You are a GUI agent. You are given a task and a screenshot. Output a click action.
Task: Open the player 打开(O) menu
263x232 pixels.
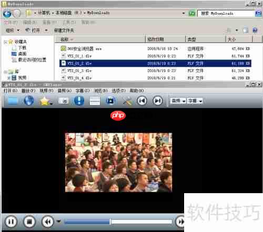click(10, 91)
